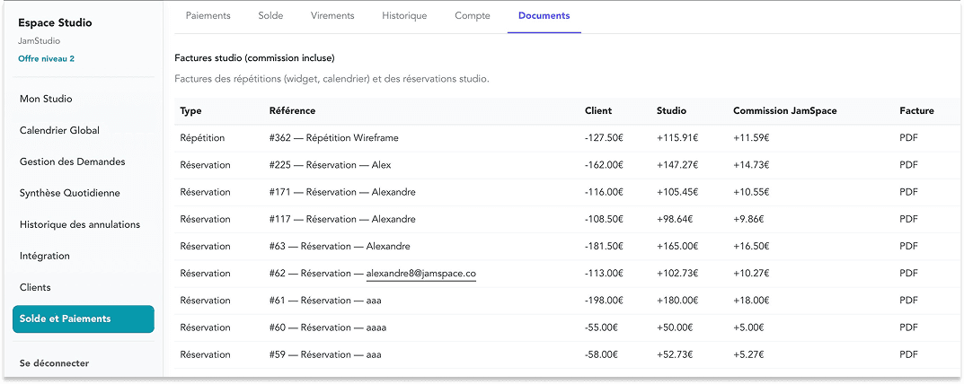Viewport: 964px width, 384px height.
Task: Click the -162.00€ client amount
Action: click(x=604, y=165)
